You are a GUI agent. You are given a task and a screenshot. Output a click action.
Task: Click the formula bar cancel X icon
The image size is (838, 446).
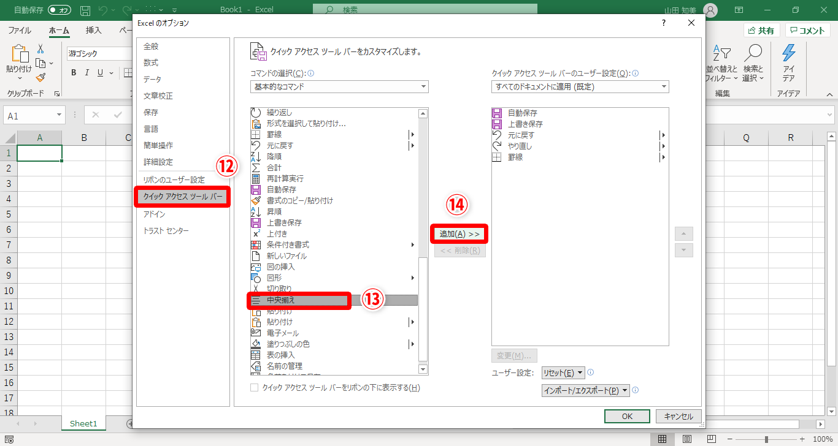pos(96,115)
